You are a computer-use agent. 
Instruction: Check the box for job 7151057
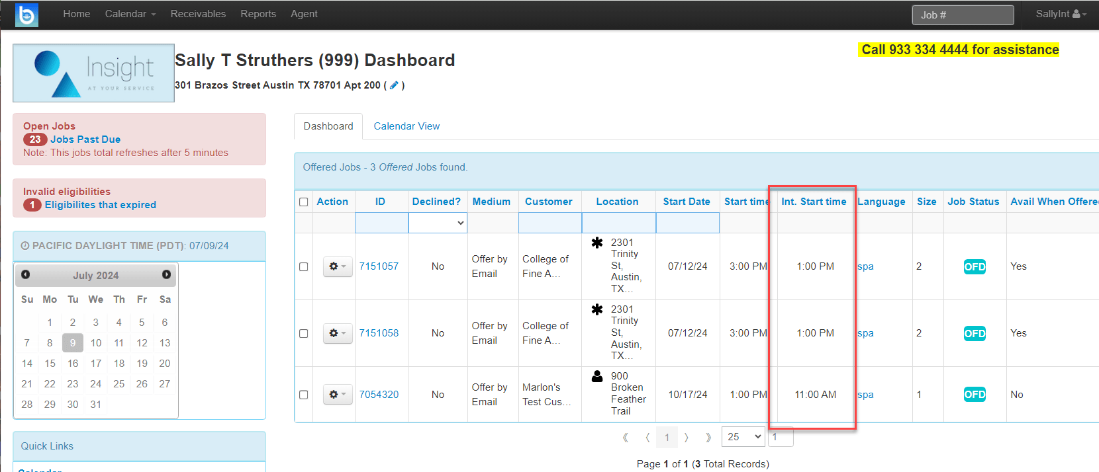coord(304,266)
